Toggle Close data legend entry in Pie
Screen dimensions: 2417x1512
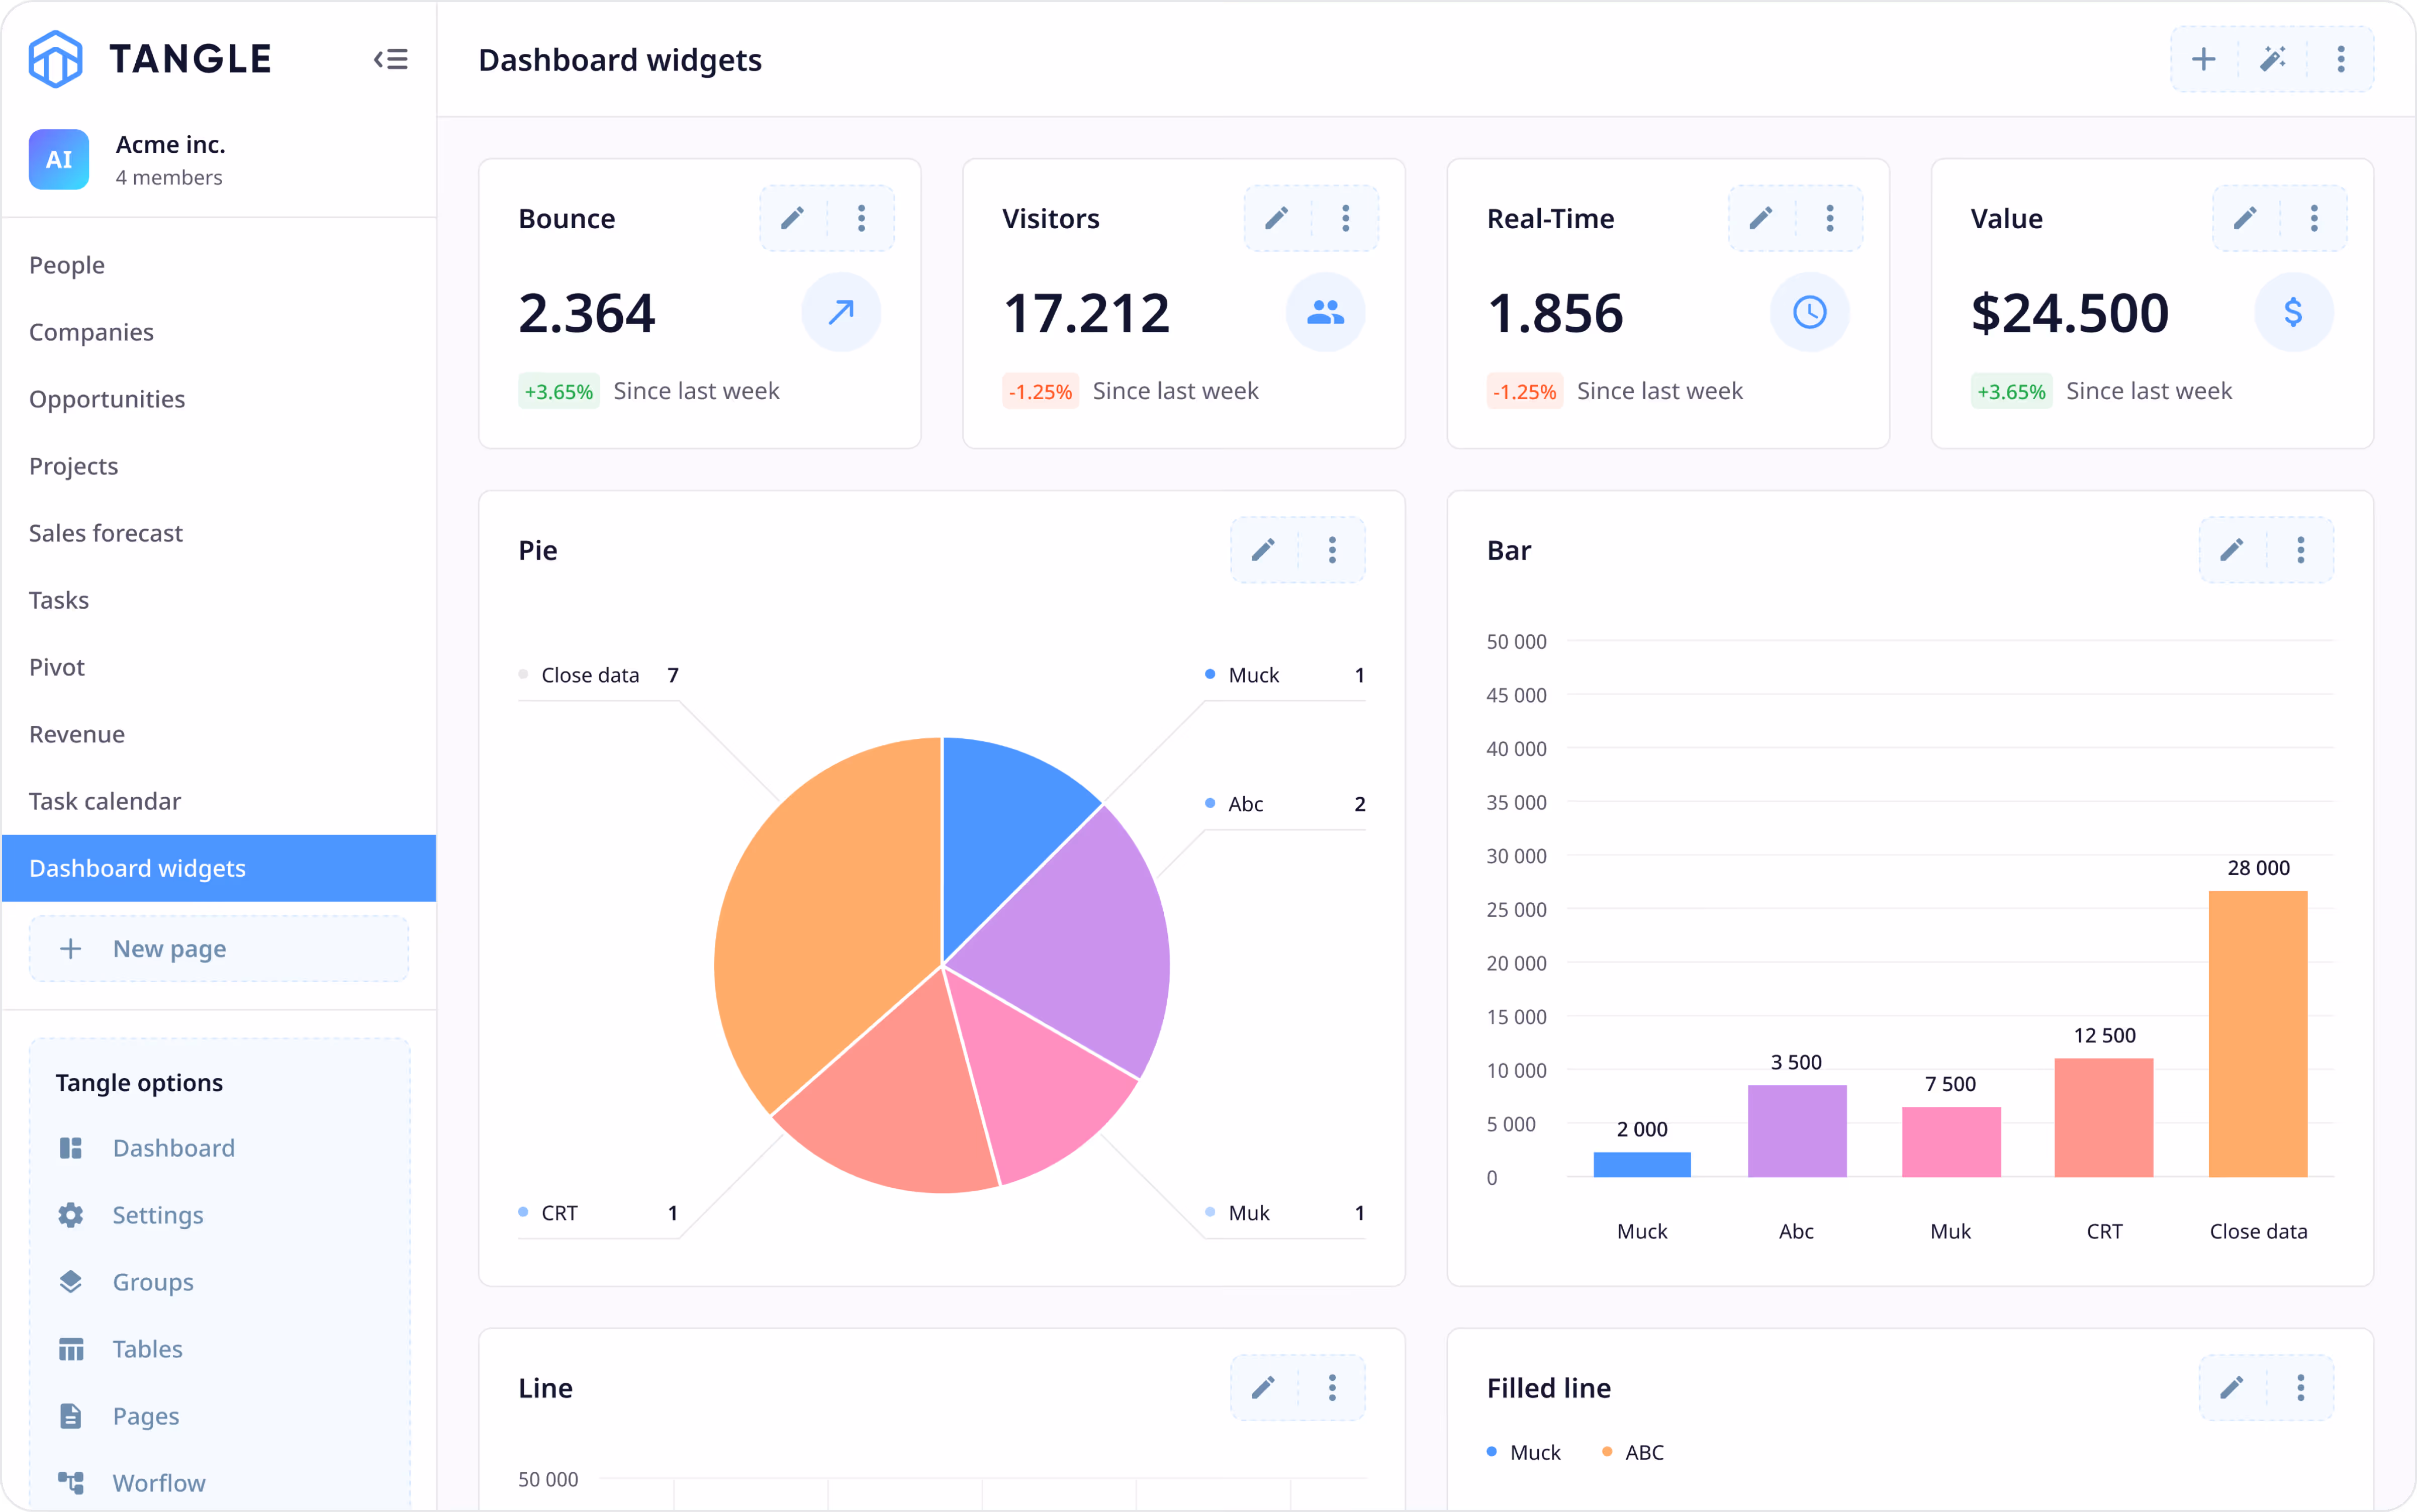[x=589, y=675]
